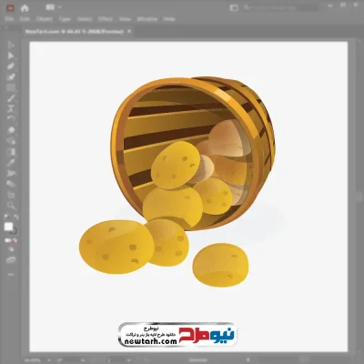Select the Selection tool arrow
The width and height of the screenshot is (364, 364).
pos(11,45)
